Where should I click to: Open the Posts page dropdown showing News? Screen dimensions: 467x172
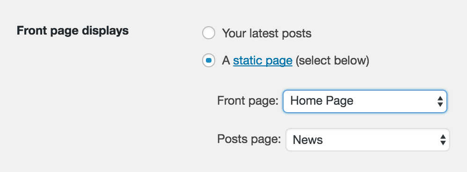point(367,140)
